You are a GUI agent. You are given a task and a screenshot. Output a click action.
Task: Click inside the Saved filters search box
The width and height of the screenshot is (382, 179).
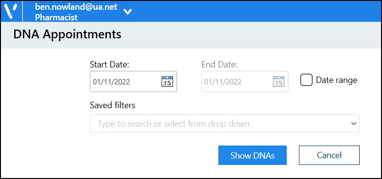pyautogui.click(x=225, y=124)
